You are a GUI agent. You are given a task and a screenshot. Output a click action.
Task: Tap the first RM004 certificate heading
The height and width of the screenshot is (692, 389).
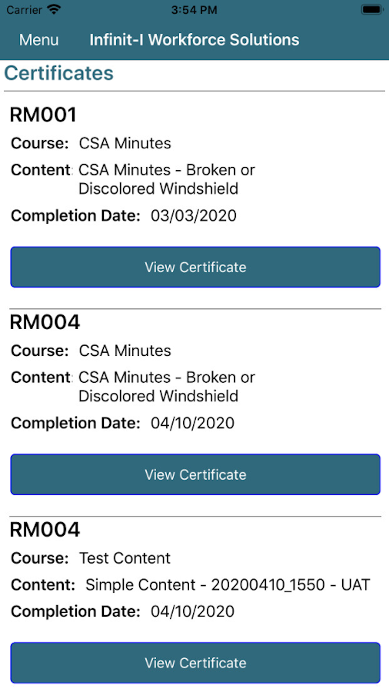coord(45,322)
